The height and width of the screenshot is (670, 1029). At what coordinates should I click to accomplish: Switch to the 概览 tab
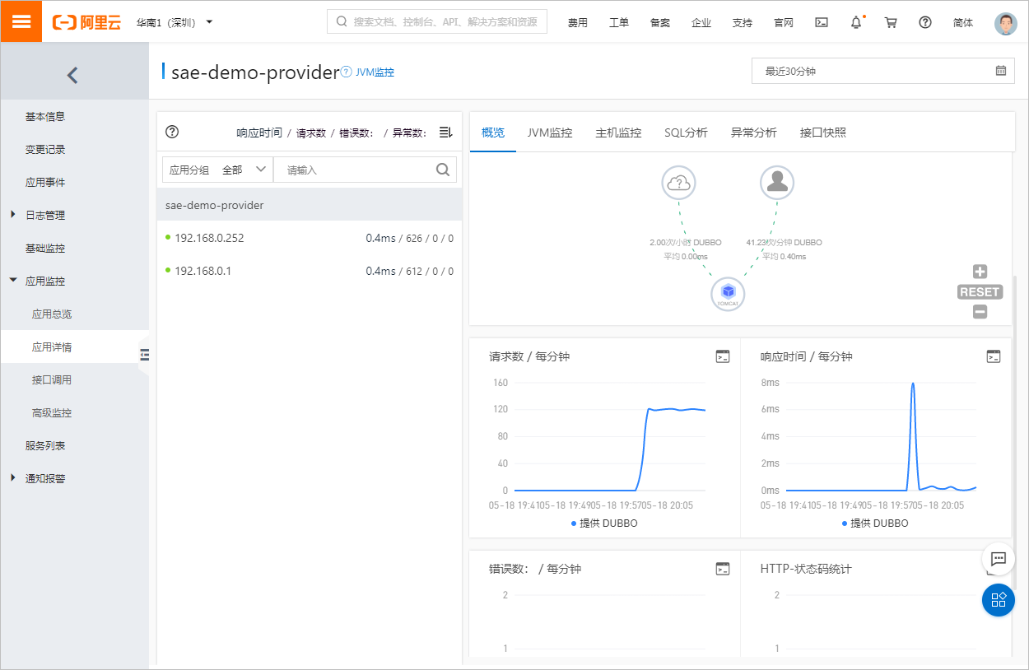493,133
